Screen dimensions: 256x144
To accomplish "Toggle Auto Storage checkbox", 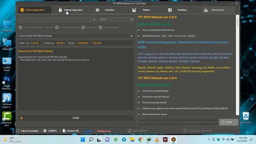I will pyautogui.click(x=100, y=28).
